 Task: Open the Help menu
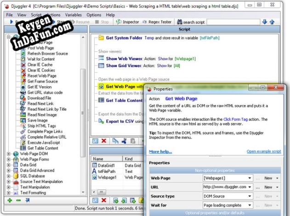point(110,15)
